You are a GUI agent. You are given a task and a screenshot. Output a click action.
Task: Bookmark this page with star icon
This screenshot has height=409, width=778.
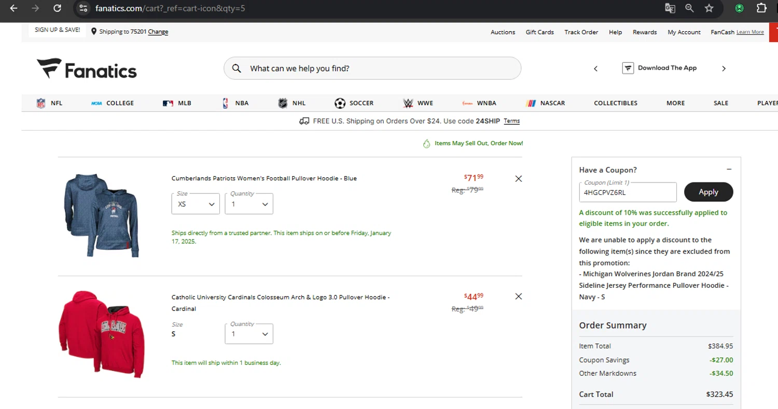click(709, 8)
